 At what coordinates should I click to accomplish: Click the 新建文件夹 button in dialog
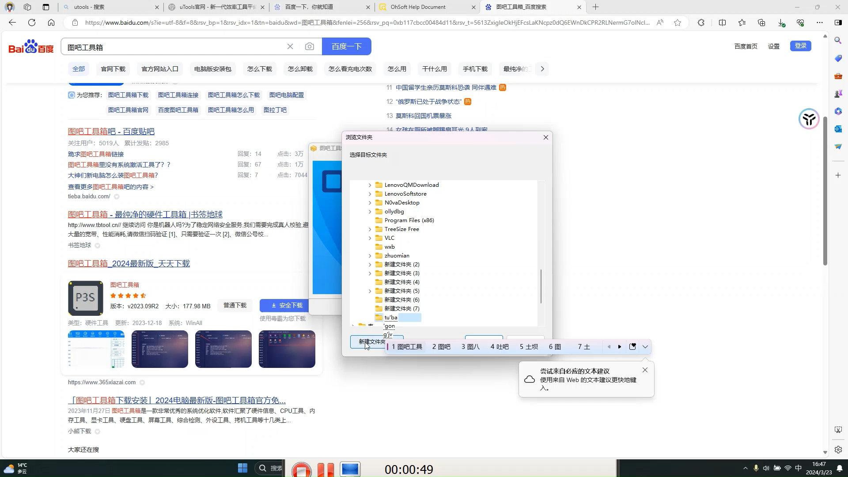click(x=372, y=342)
